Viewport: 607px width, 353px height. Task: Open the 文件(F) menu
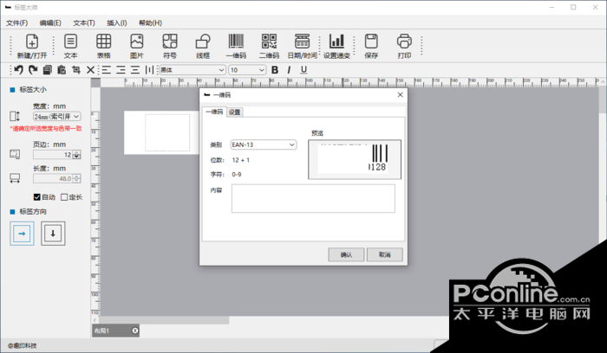click(x=16, y=22)
